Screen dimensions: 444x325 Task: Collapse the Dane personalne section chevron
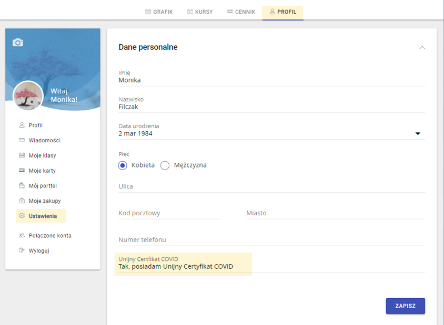tap(422, 47)
